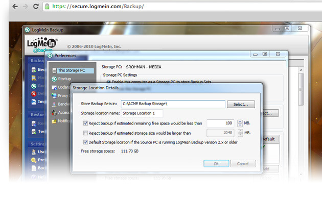Viewport: 322px width, 198px height.
Task: Edit the Store Backup Sets in path field
Action: (173, 104)
